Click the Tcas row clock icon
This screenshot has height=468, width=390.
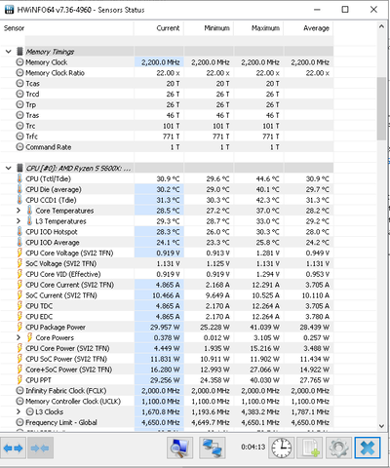tap(19, 83)
